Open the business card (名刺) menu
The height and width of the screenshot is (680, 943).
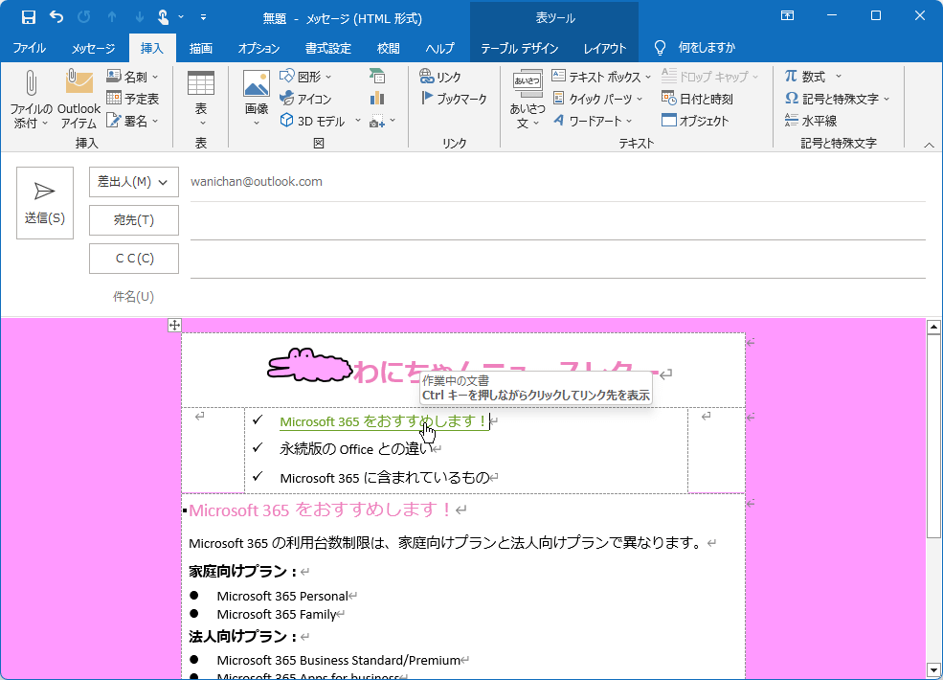click(x=132, y=77)
